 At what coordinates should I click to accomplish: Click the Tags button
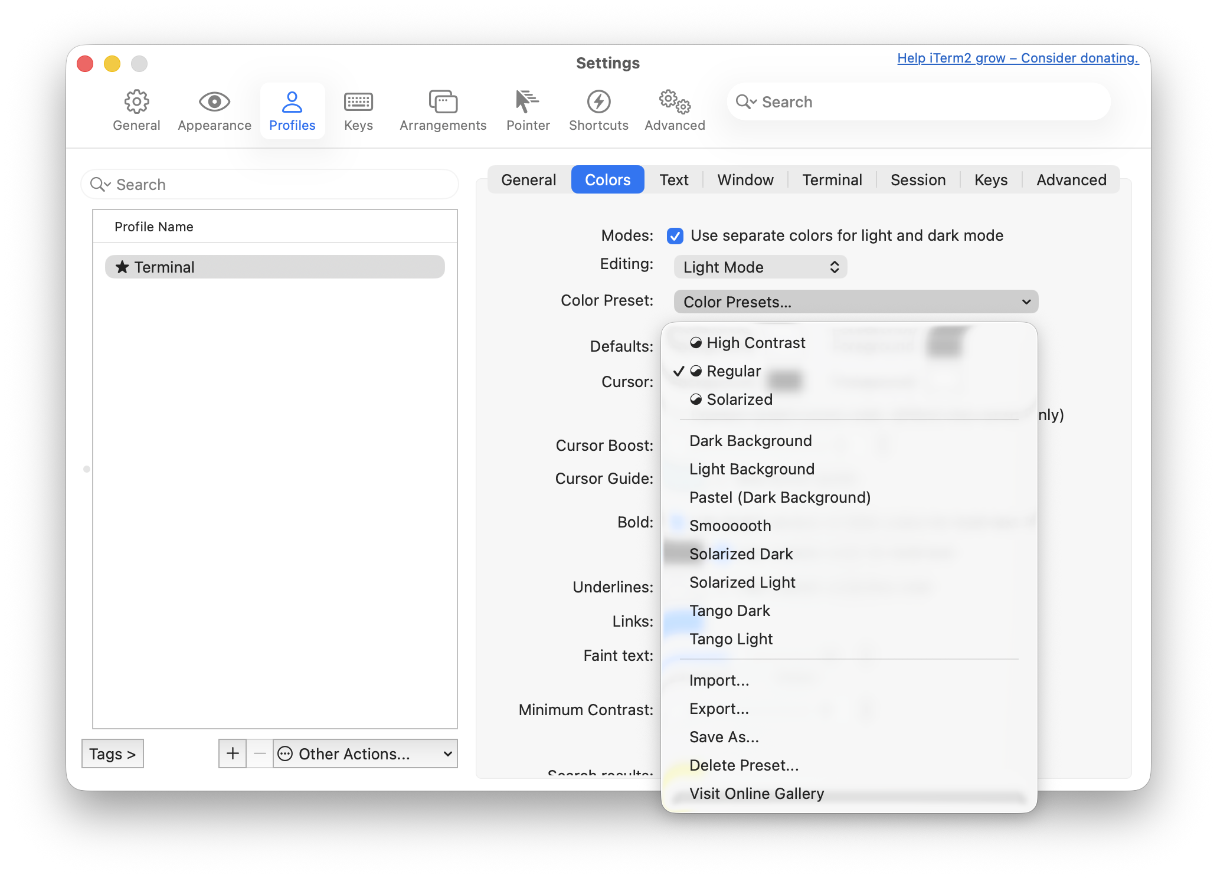click(x=112, y=753)
